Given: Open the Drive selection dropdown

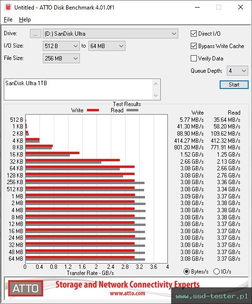Looking at the screenshot, I should coord(110,34).
